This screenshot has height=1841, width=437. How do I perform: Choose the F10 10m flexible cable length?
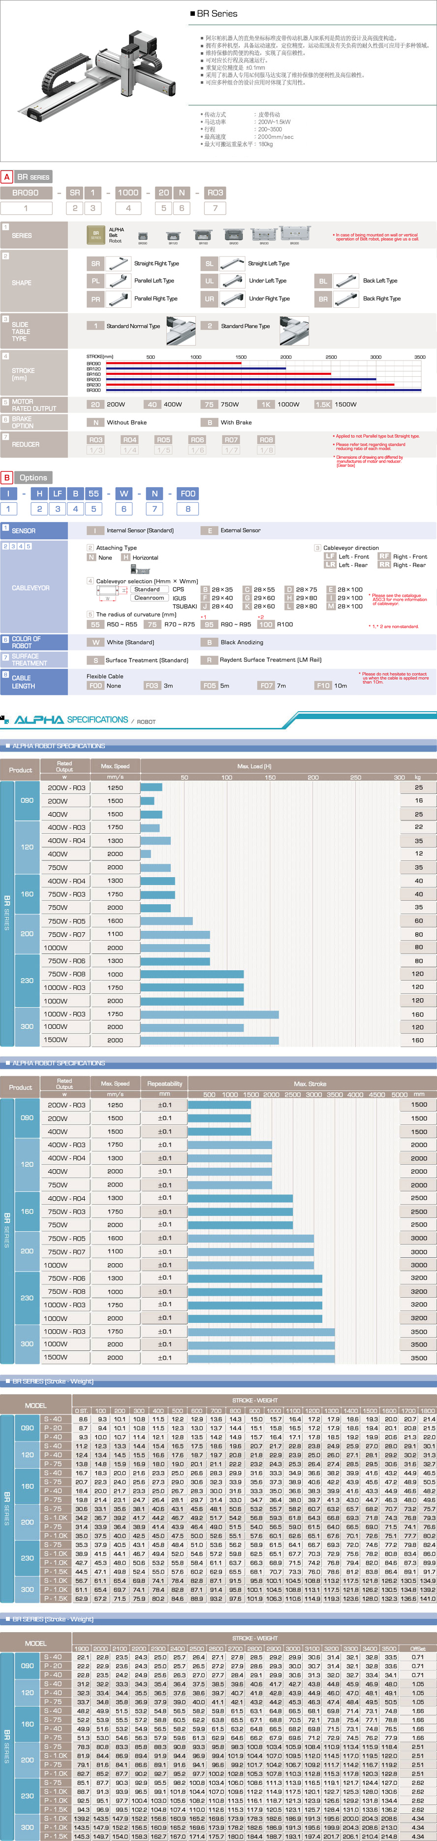(323, 686)
